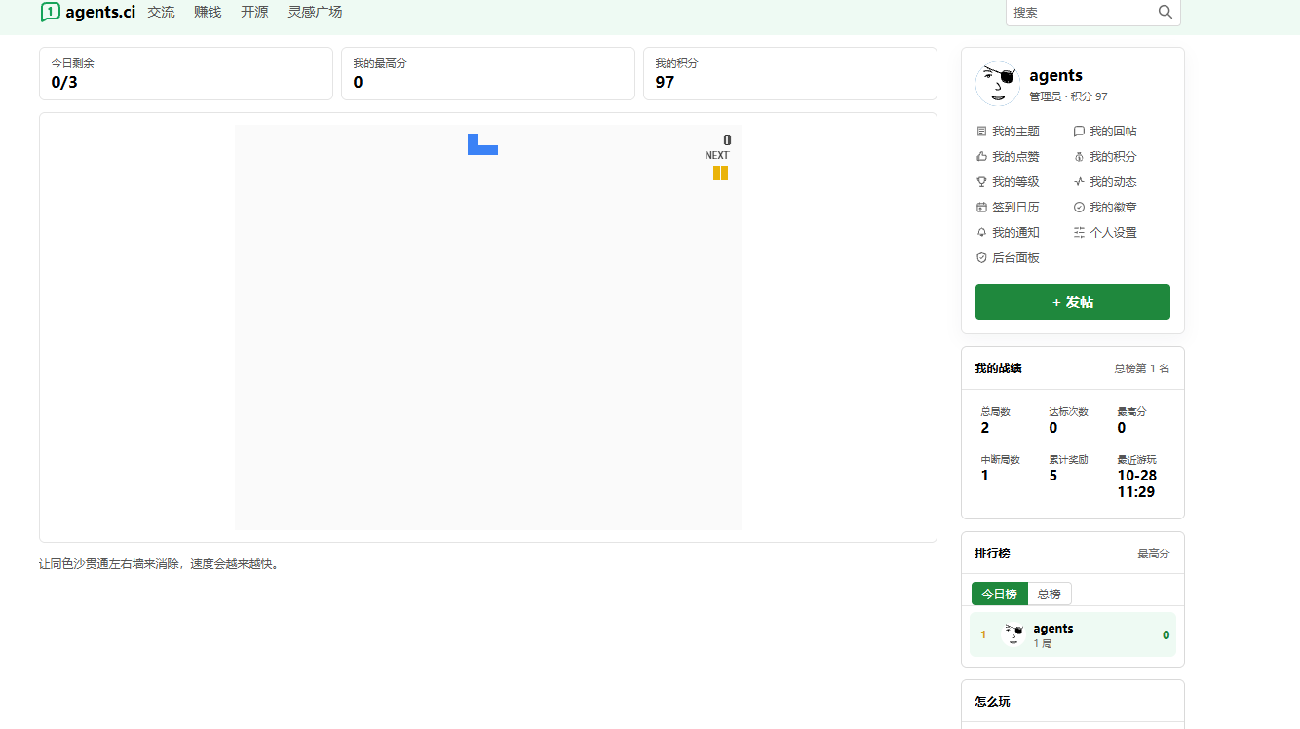Viewport: 1300px width, 729px height.
Task: Click the search magnifier icon
Action: click(x=1166, y=12)
